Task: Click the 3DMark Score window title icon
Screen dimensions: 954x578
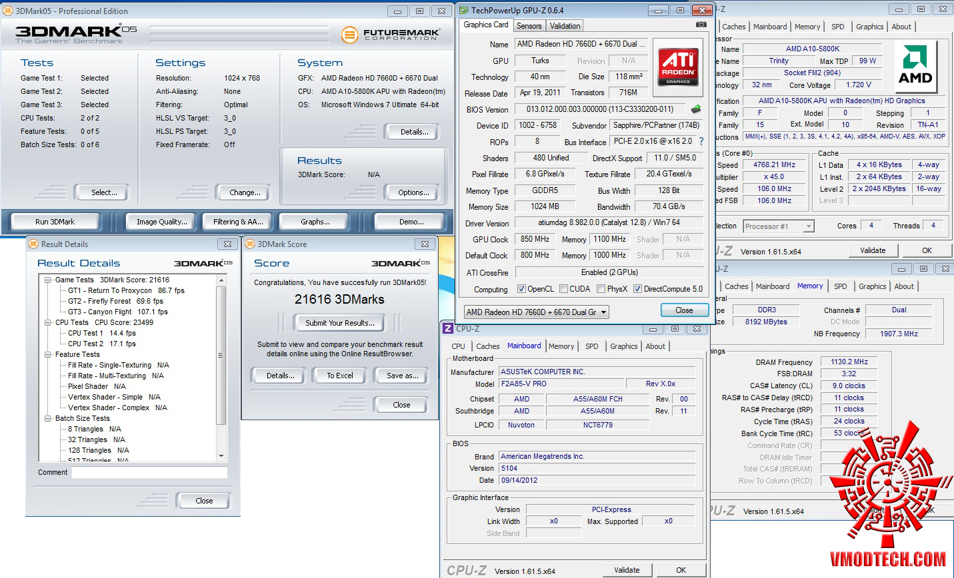Action: pos(250,244)
